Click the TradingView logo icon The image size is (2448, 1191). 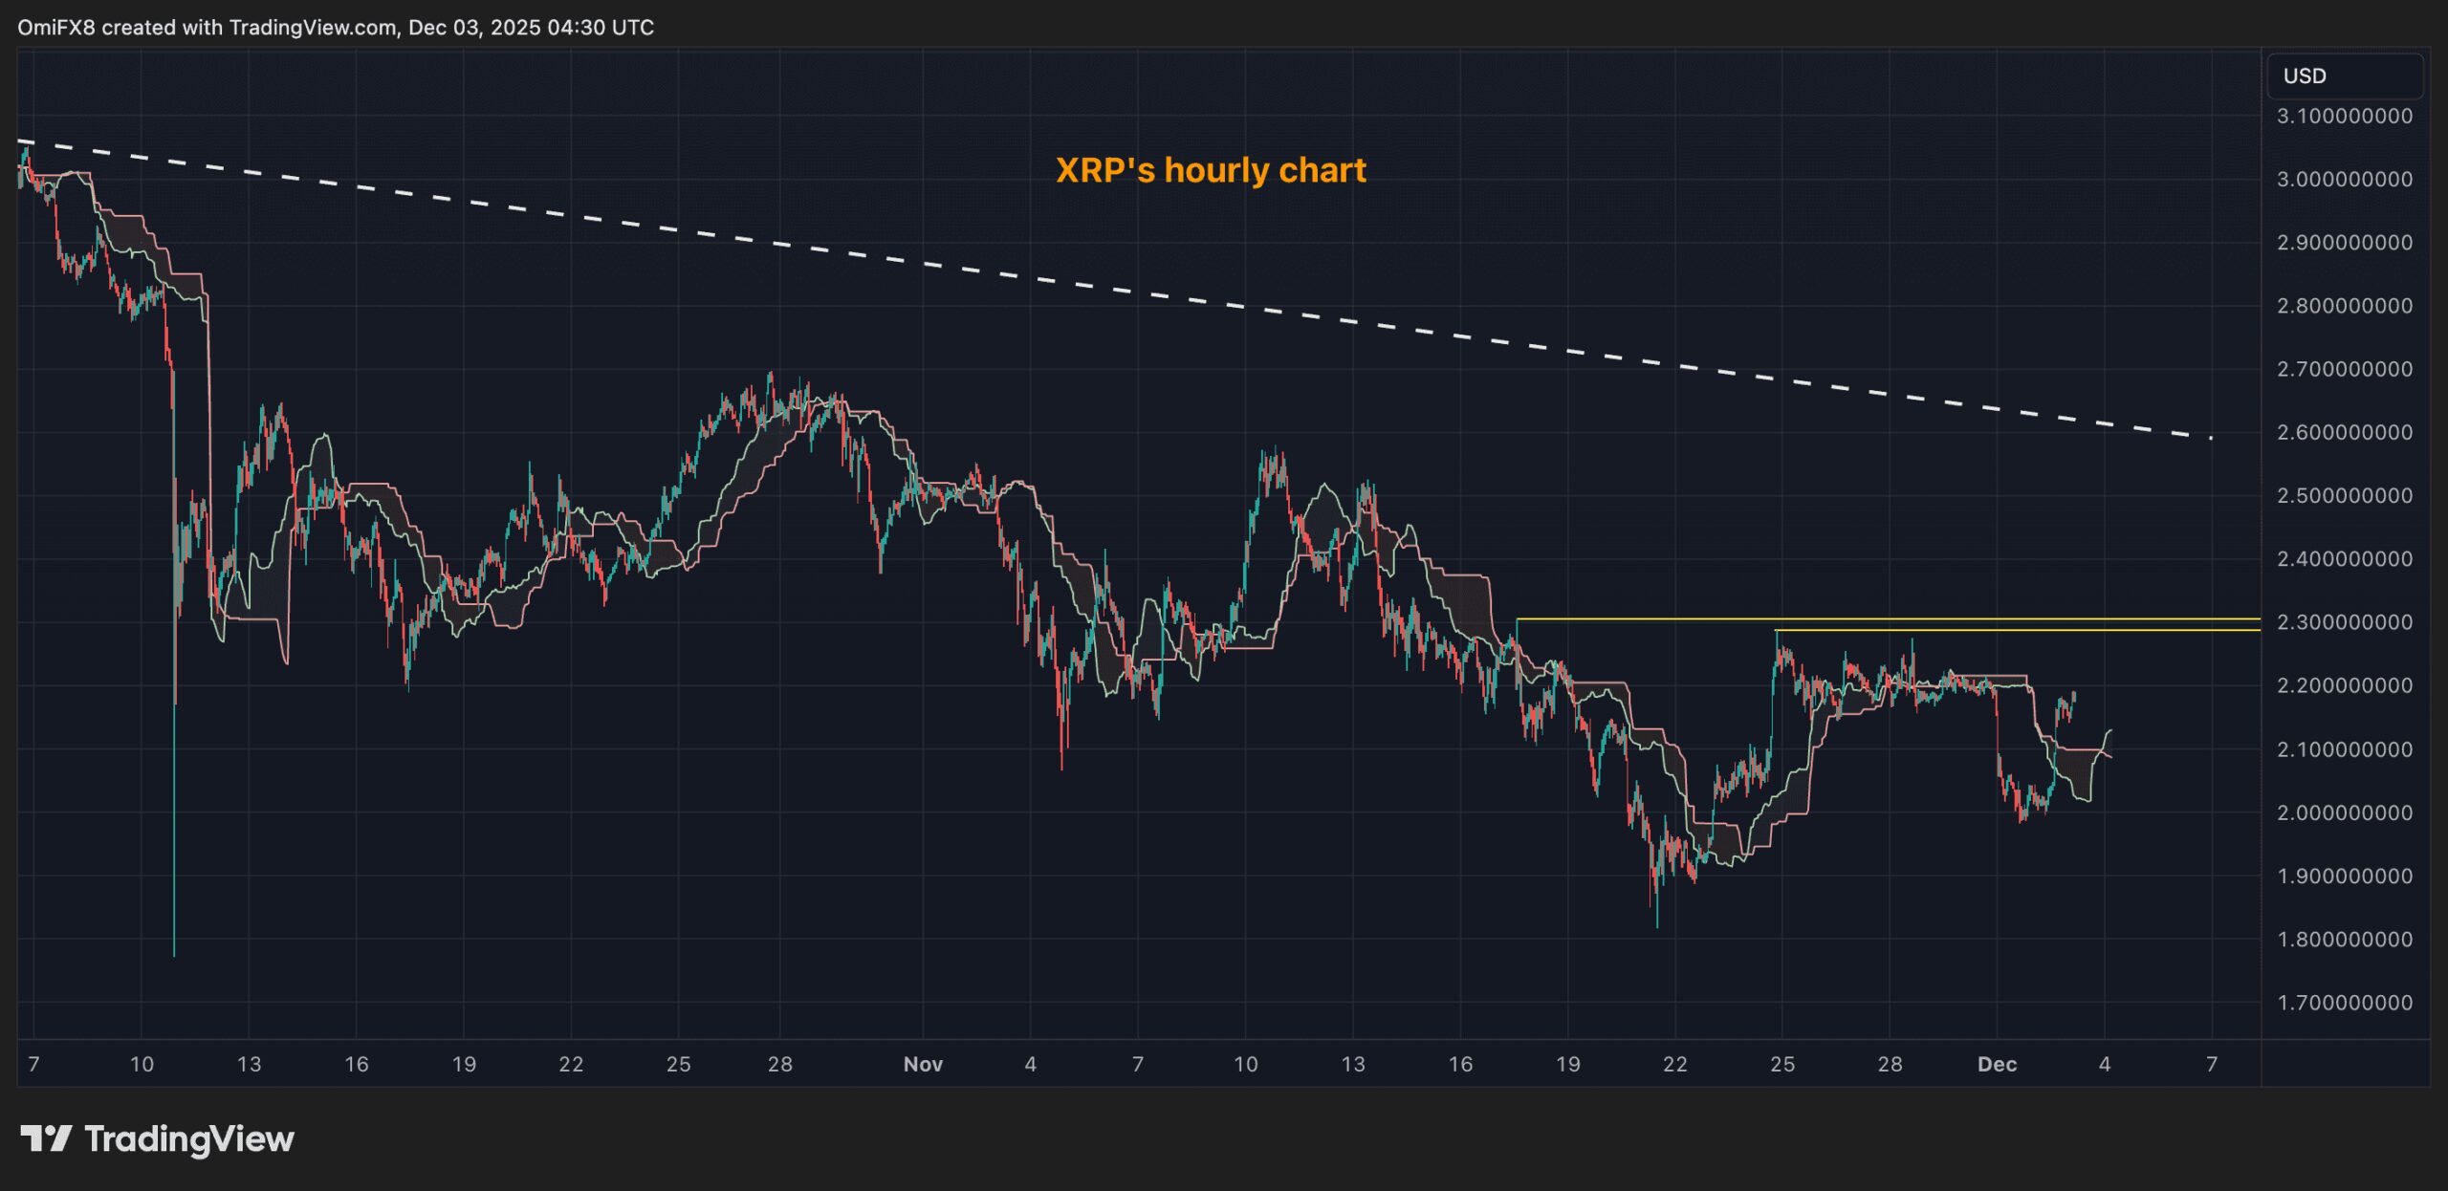pyautogui.click(x=46, y=1138)
